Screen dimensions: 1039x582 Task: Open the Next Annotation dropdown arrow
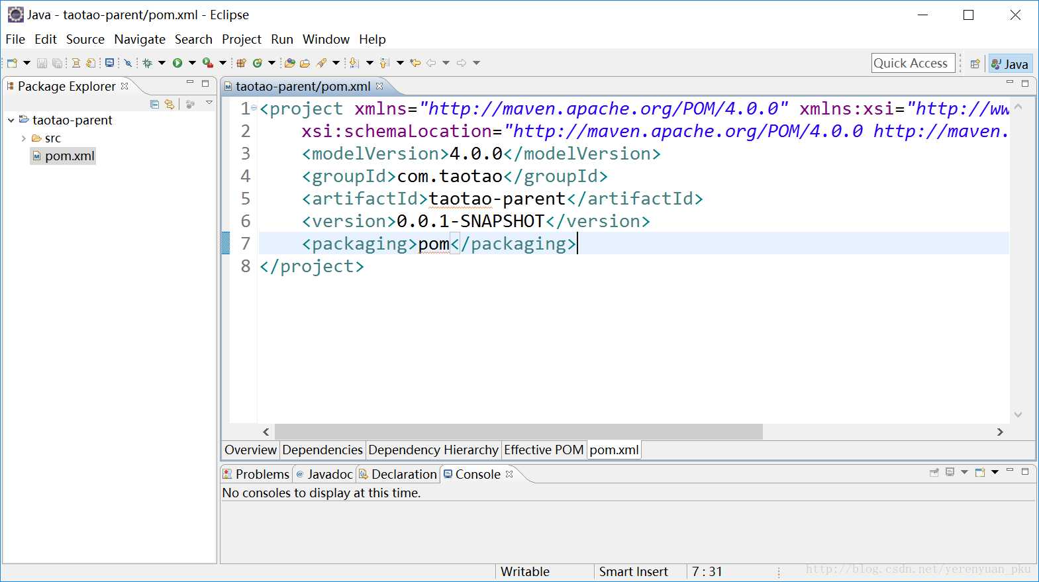click(370, 63)
